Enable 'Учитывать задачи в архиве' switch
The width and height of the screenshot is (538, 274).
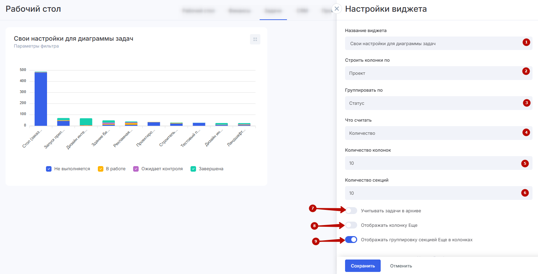351,211
